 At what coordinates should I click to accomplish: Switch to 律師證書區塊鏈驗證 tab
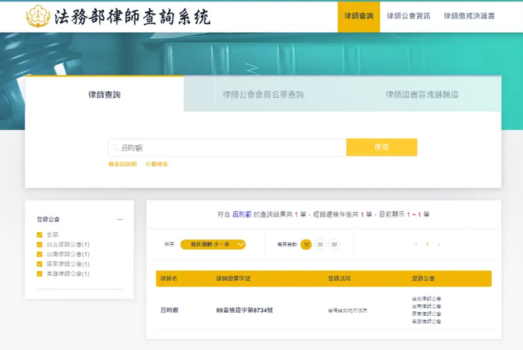point(422,95)
